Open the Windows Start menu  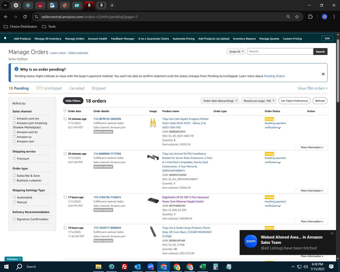point(6,267)
